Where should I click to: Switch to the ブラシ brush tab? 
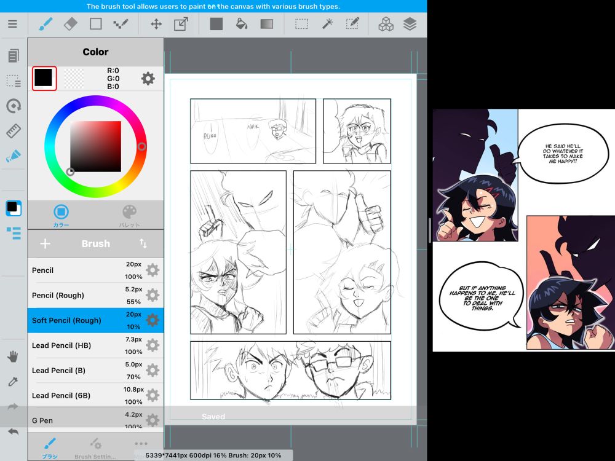(49, 448)
